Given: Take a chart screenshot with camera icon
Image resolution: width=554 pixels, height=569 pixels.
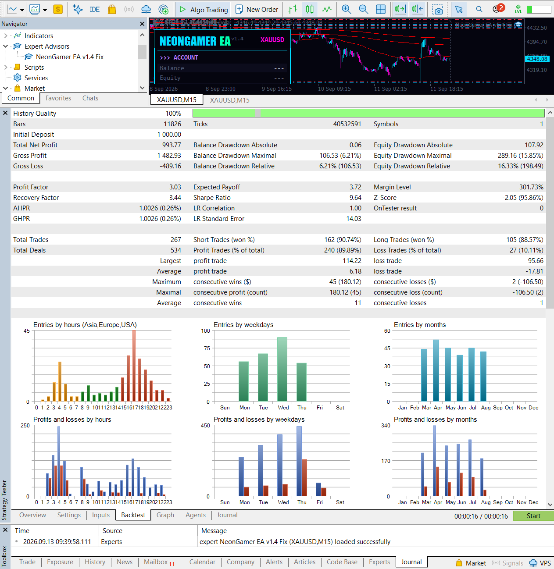Looking at the screenshot, I should [437, 9].
